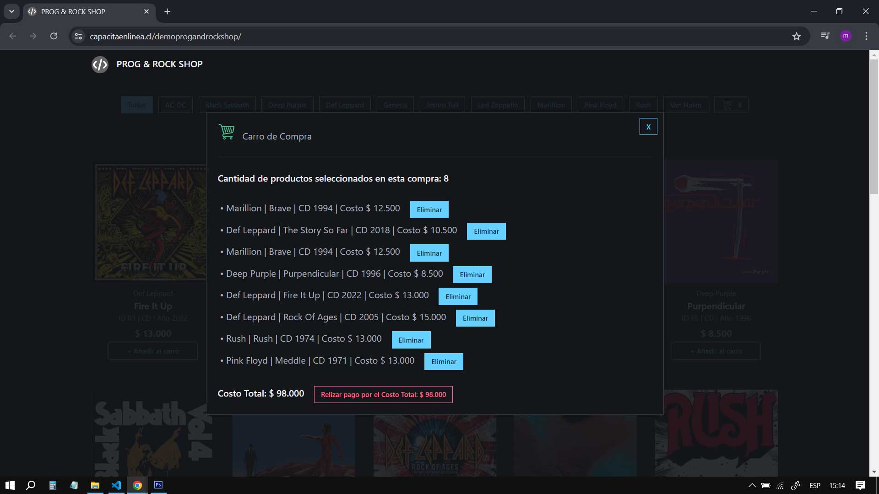Open the PROG & ROCK SHOP home link
The height and width of the screenshot is (494, 879).
[x=159, y=64]
